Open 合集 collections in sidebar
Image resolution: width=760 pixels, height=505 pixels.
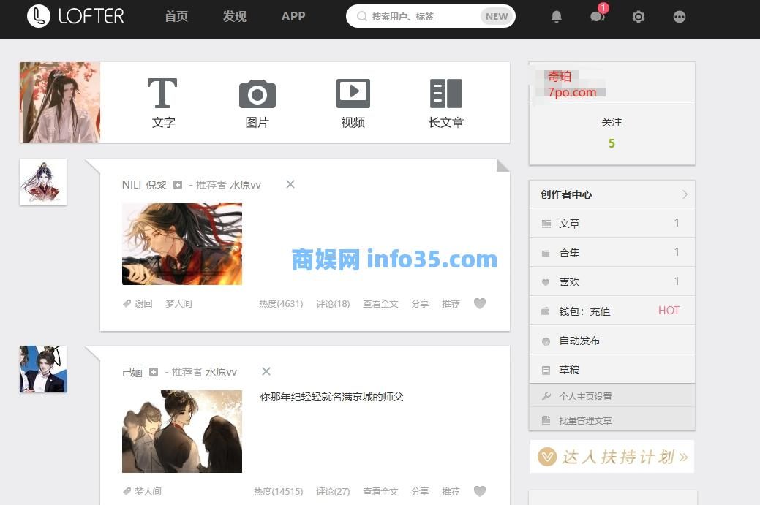(612, 252)
